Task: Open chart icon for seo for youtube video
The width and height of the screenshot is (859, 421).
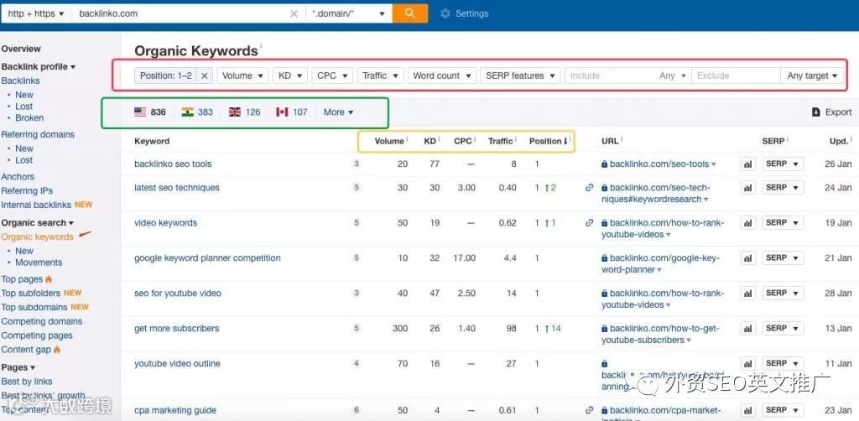Action: [747, 294]
